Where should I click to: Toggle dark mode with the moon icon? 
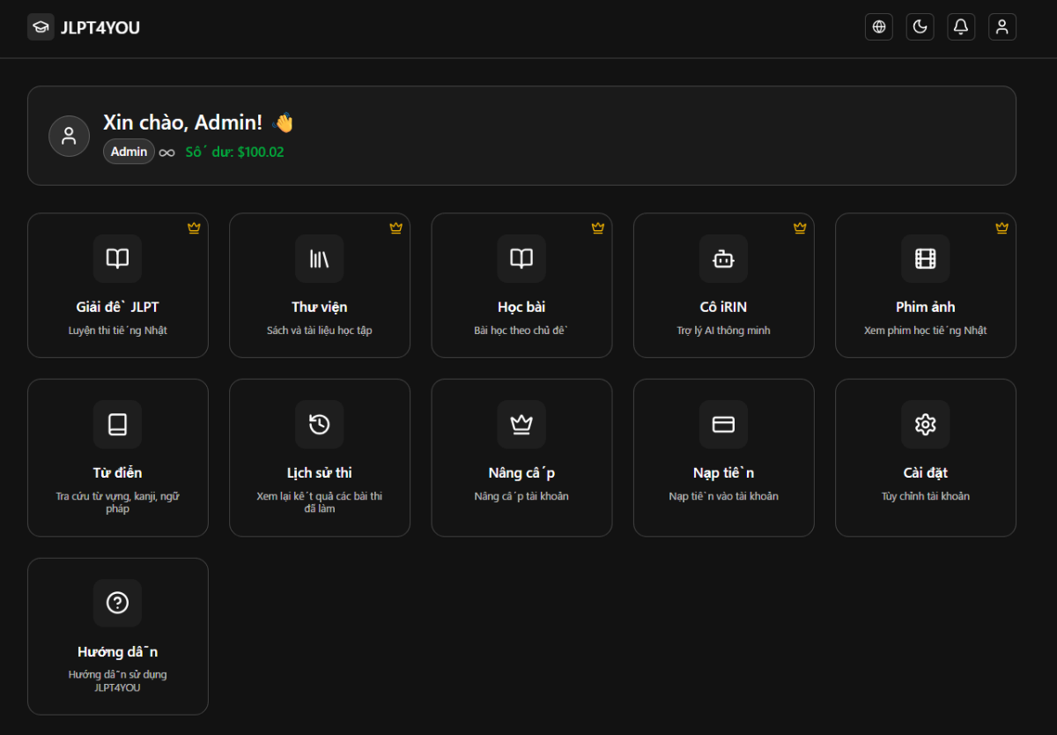point(920,27)
